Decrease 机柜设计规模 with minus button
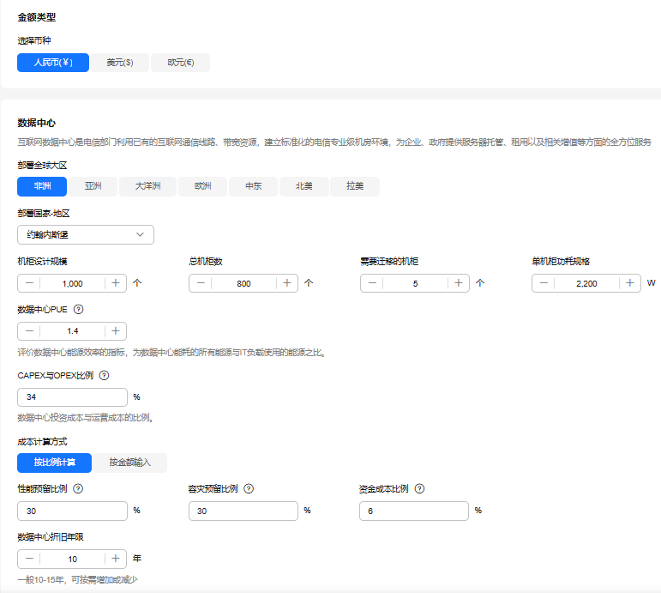661x593 pixels. tap(29, 283)
